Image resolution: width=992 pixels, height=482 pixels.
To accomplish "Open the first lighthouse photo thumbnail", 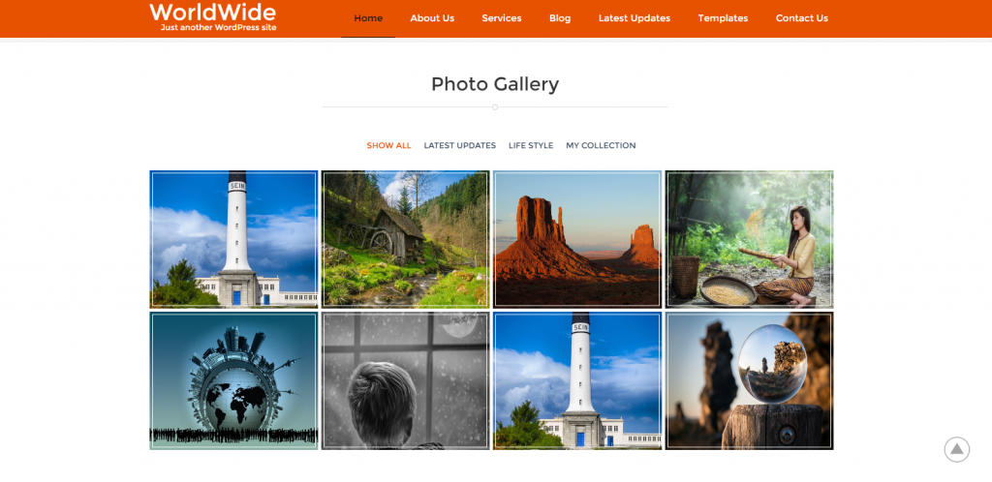I will (x=233, y=239).
